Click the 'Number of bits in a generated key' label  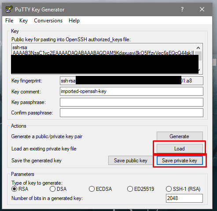47,198
